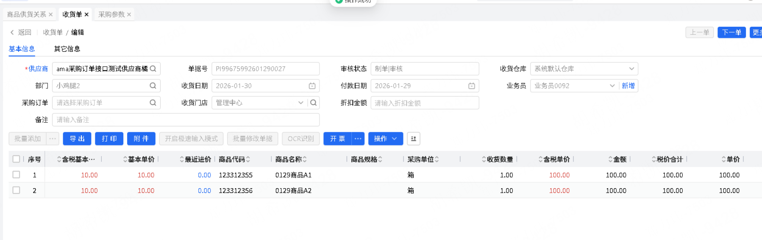This screenshot has height=240, width=762.
Task: Open the ellipsis menu beside 开票
Action: (x=358, y=139)
